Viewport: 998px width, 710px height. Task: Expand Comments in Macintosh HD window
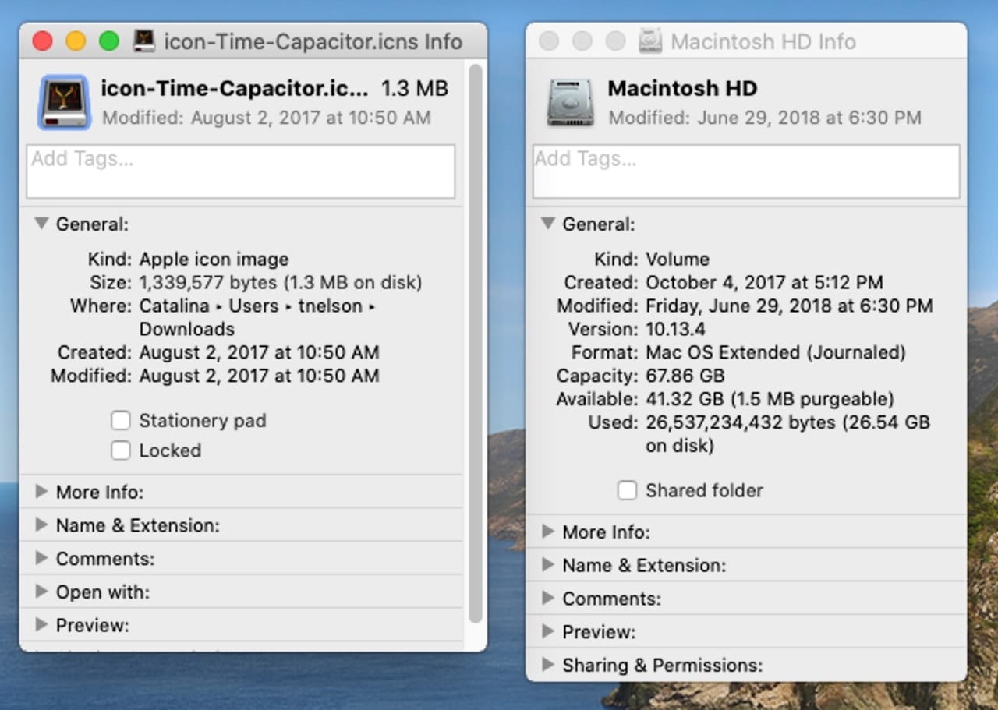(x=548, y=599)
